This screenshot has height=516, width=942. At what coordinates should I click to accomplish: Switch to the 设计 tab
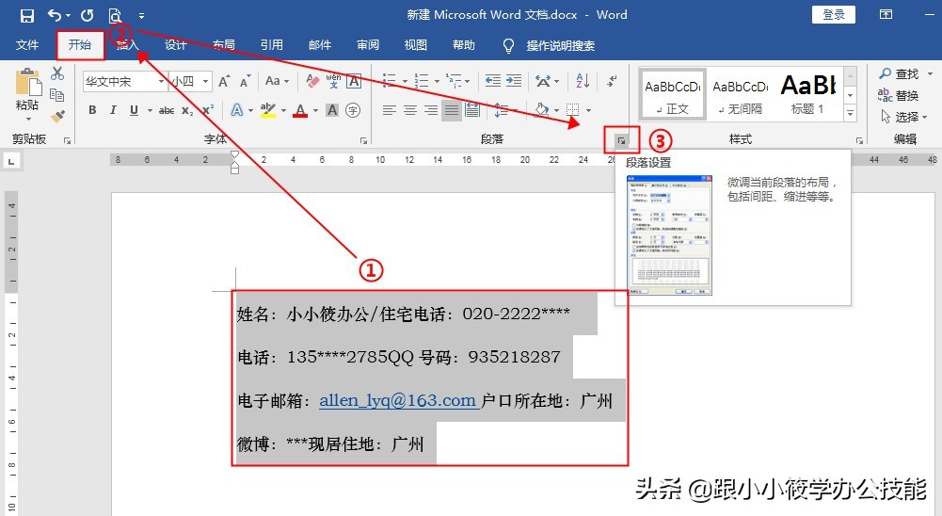(x=175, y=45)
